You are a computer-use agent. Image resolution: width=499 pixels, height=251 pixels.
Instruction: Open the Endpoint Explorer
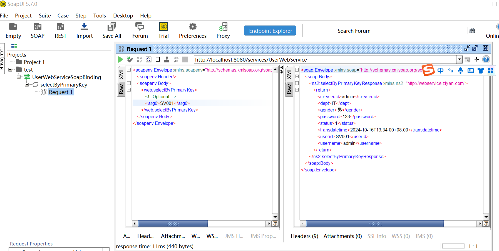click(x=270, y=31)
